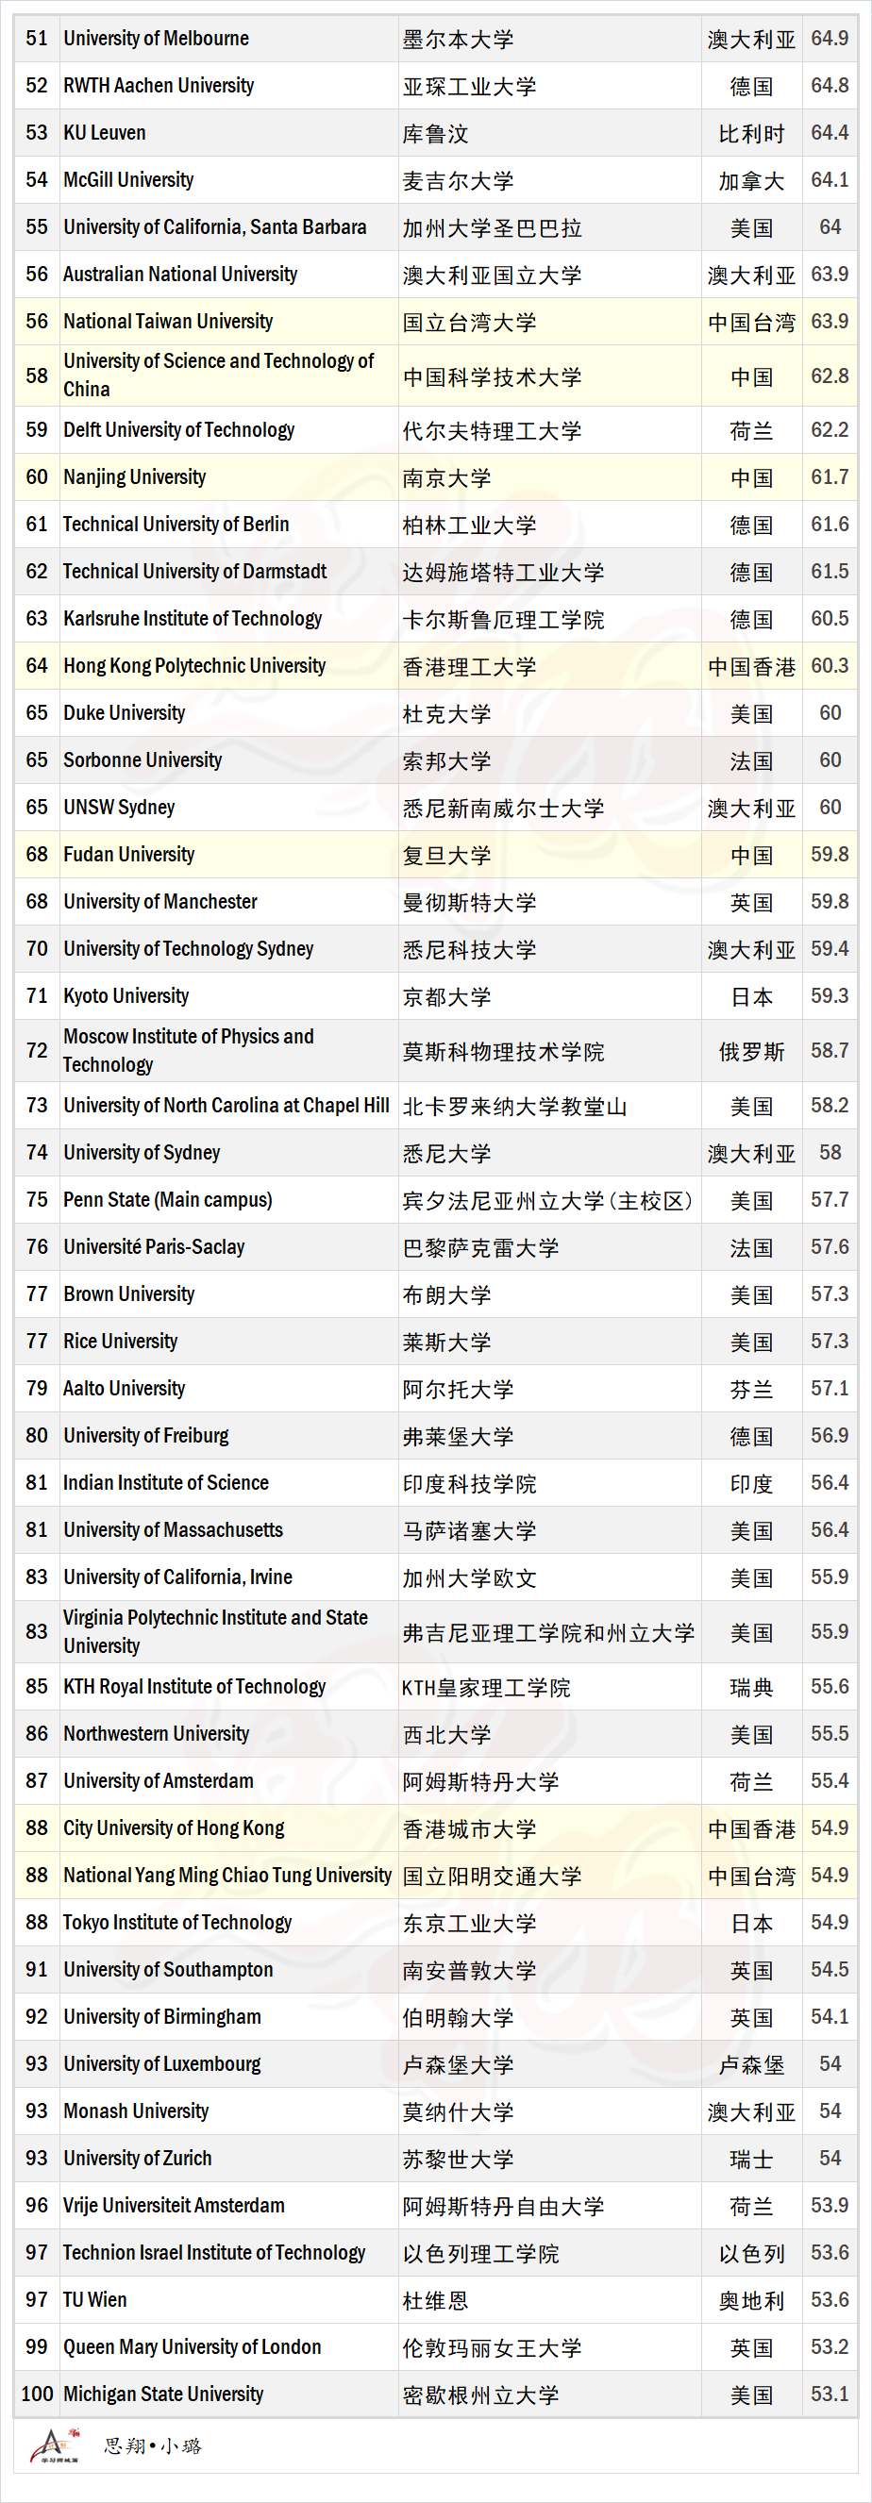The image size is (872, 2503).
Task: Select National Yang Ming Chiao Tung University
Action: coord(227,1876)
